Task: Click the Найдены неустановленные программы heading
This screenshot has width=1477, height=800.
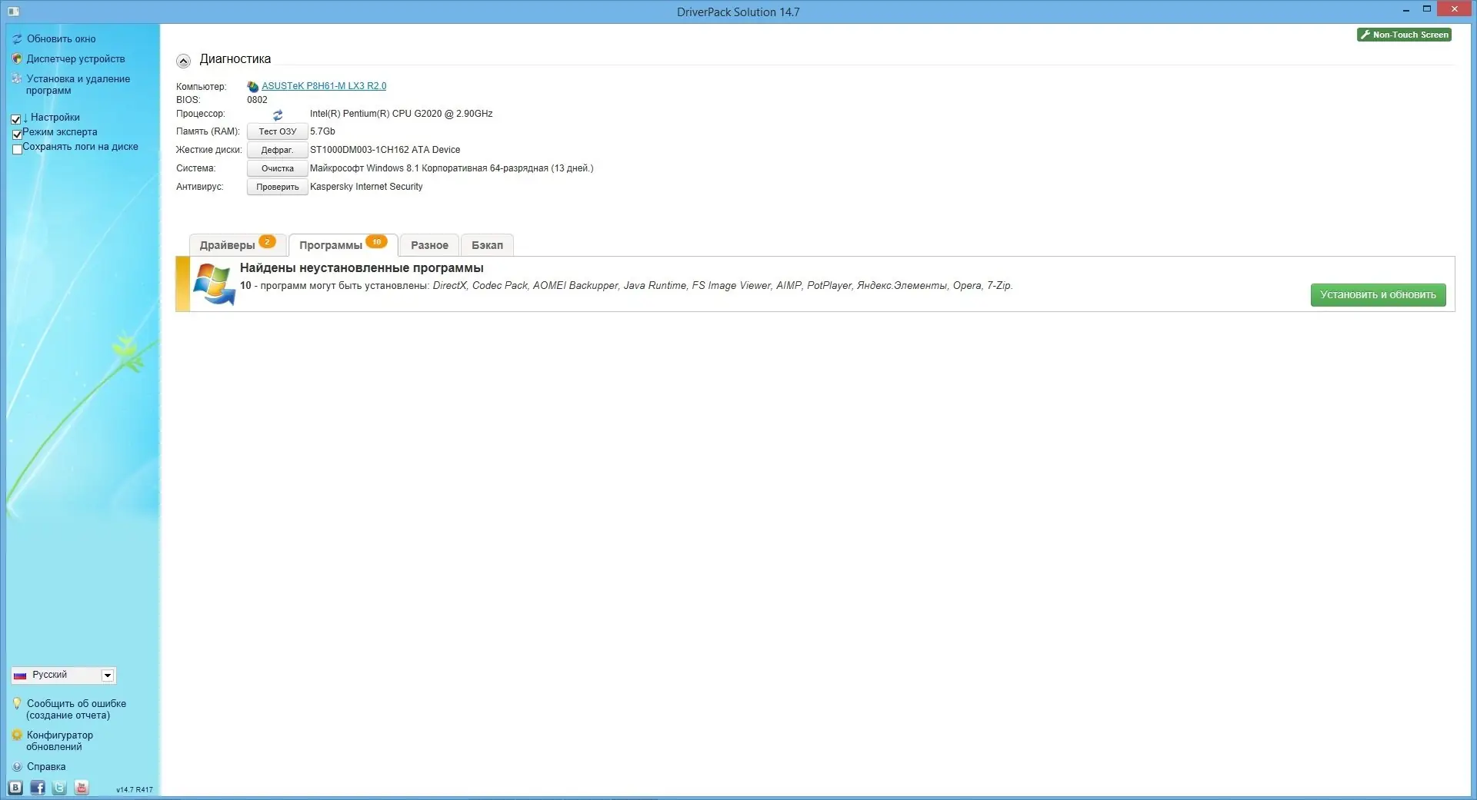Action: [362, 268]
